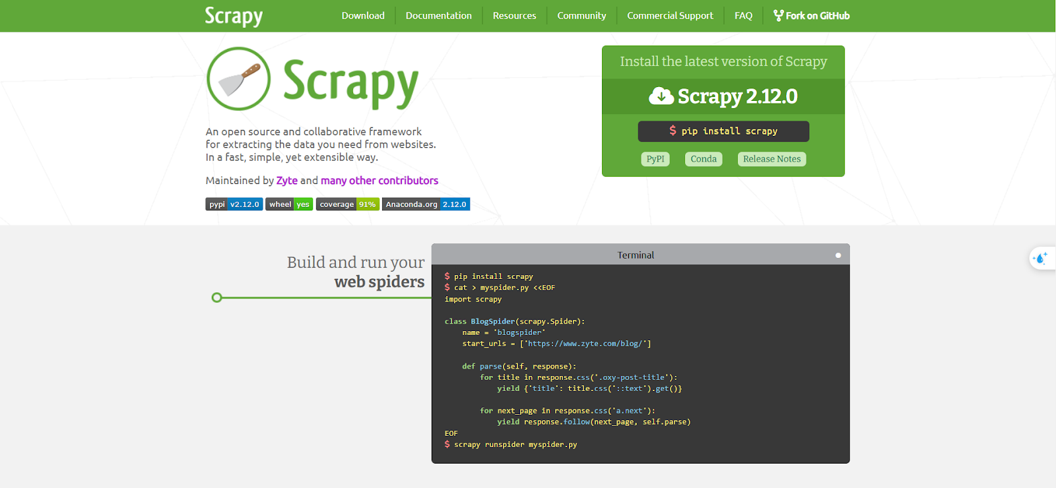Click the 'scrapy runspider myspider.py' terminal line

511,444
